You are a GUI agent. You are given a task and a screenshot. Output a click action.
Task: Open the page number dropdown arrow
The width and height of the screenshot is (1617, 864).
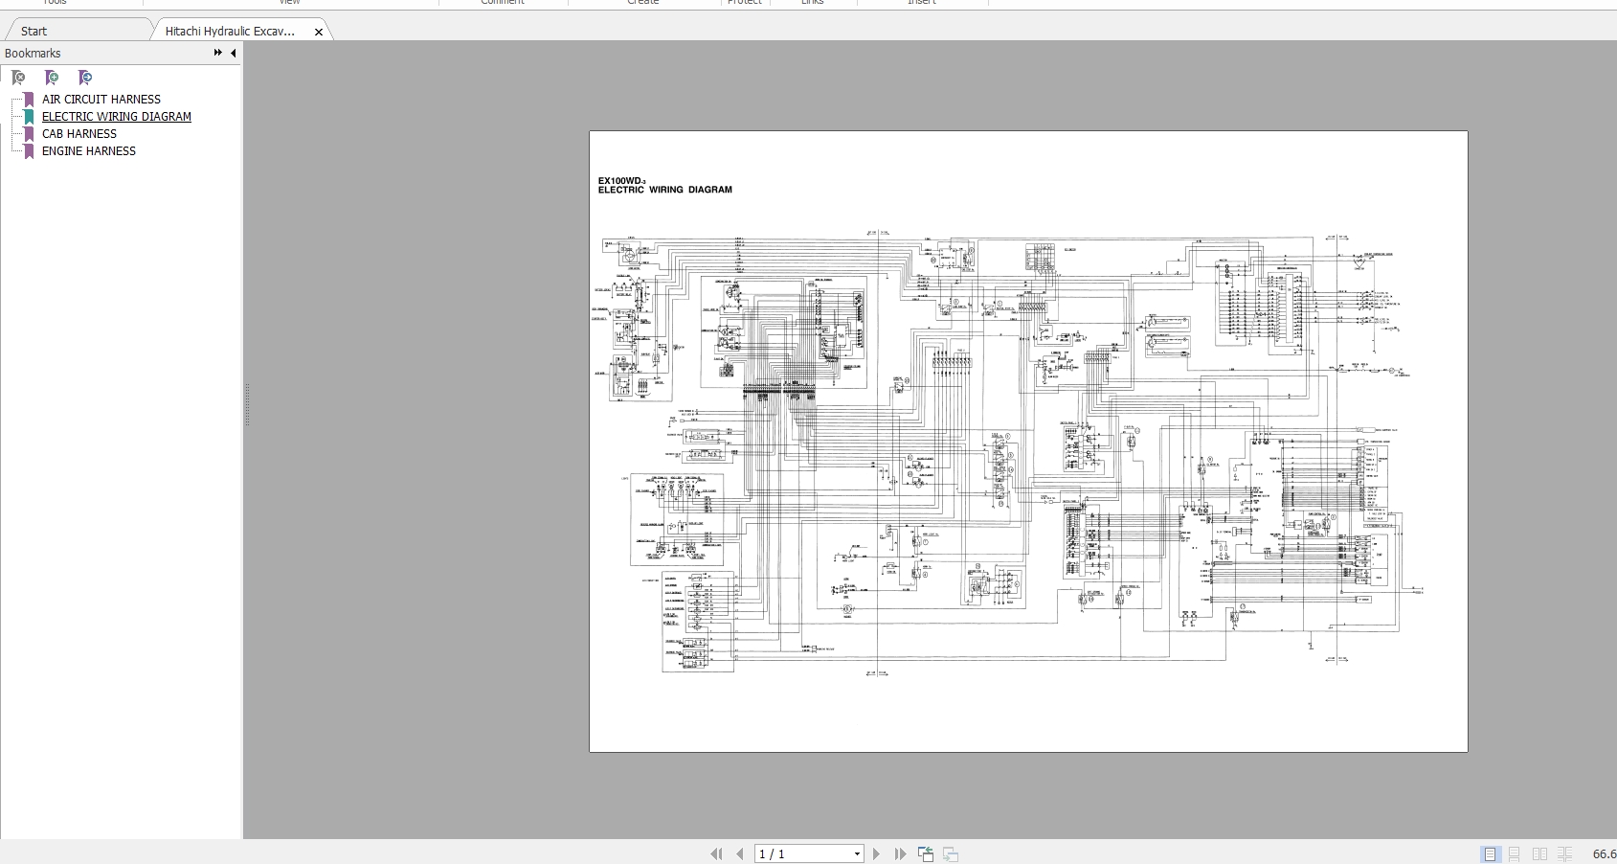tap(857, 853)
